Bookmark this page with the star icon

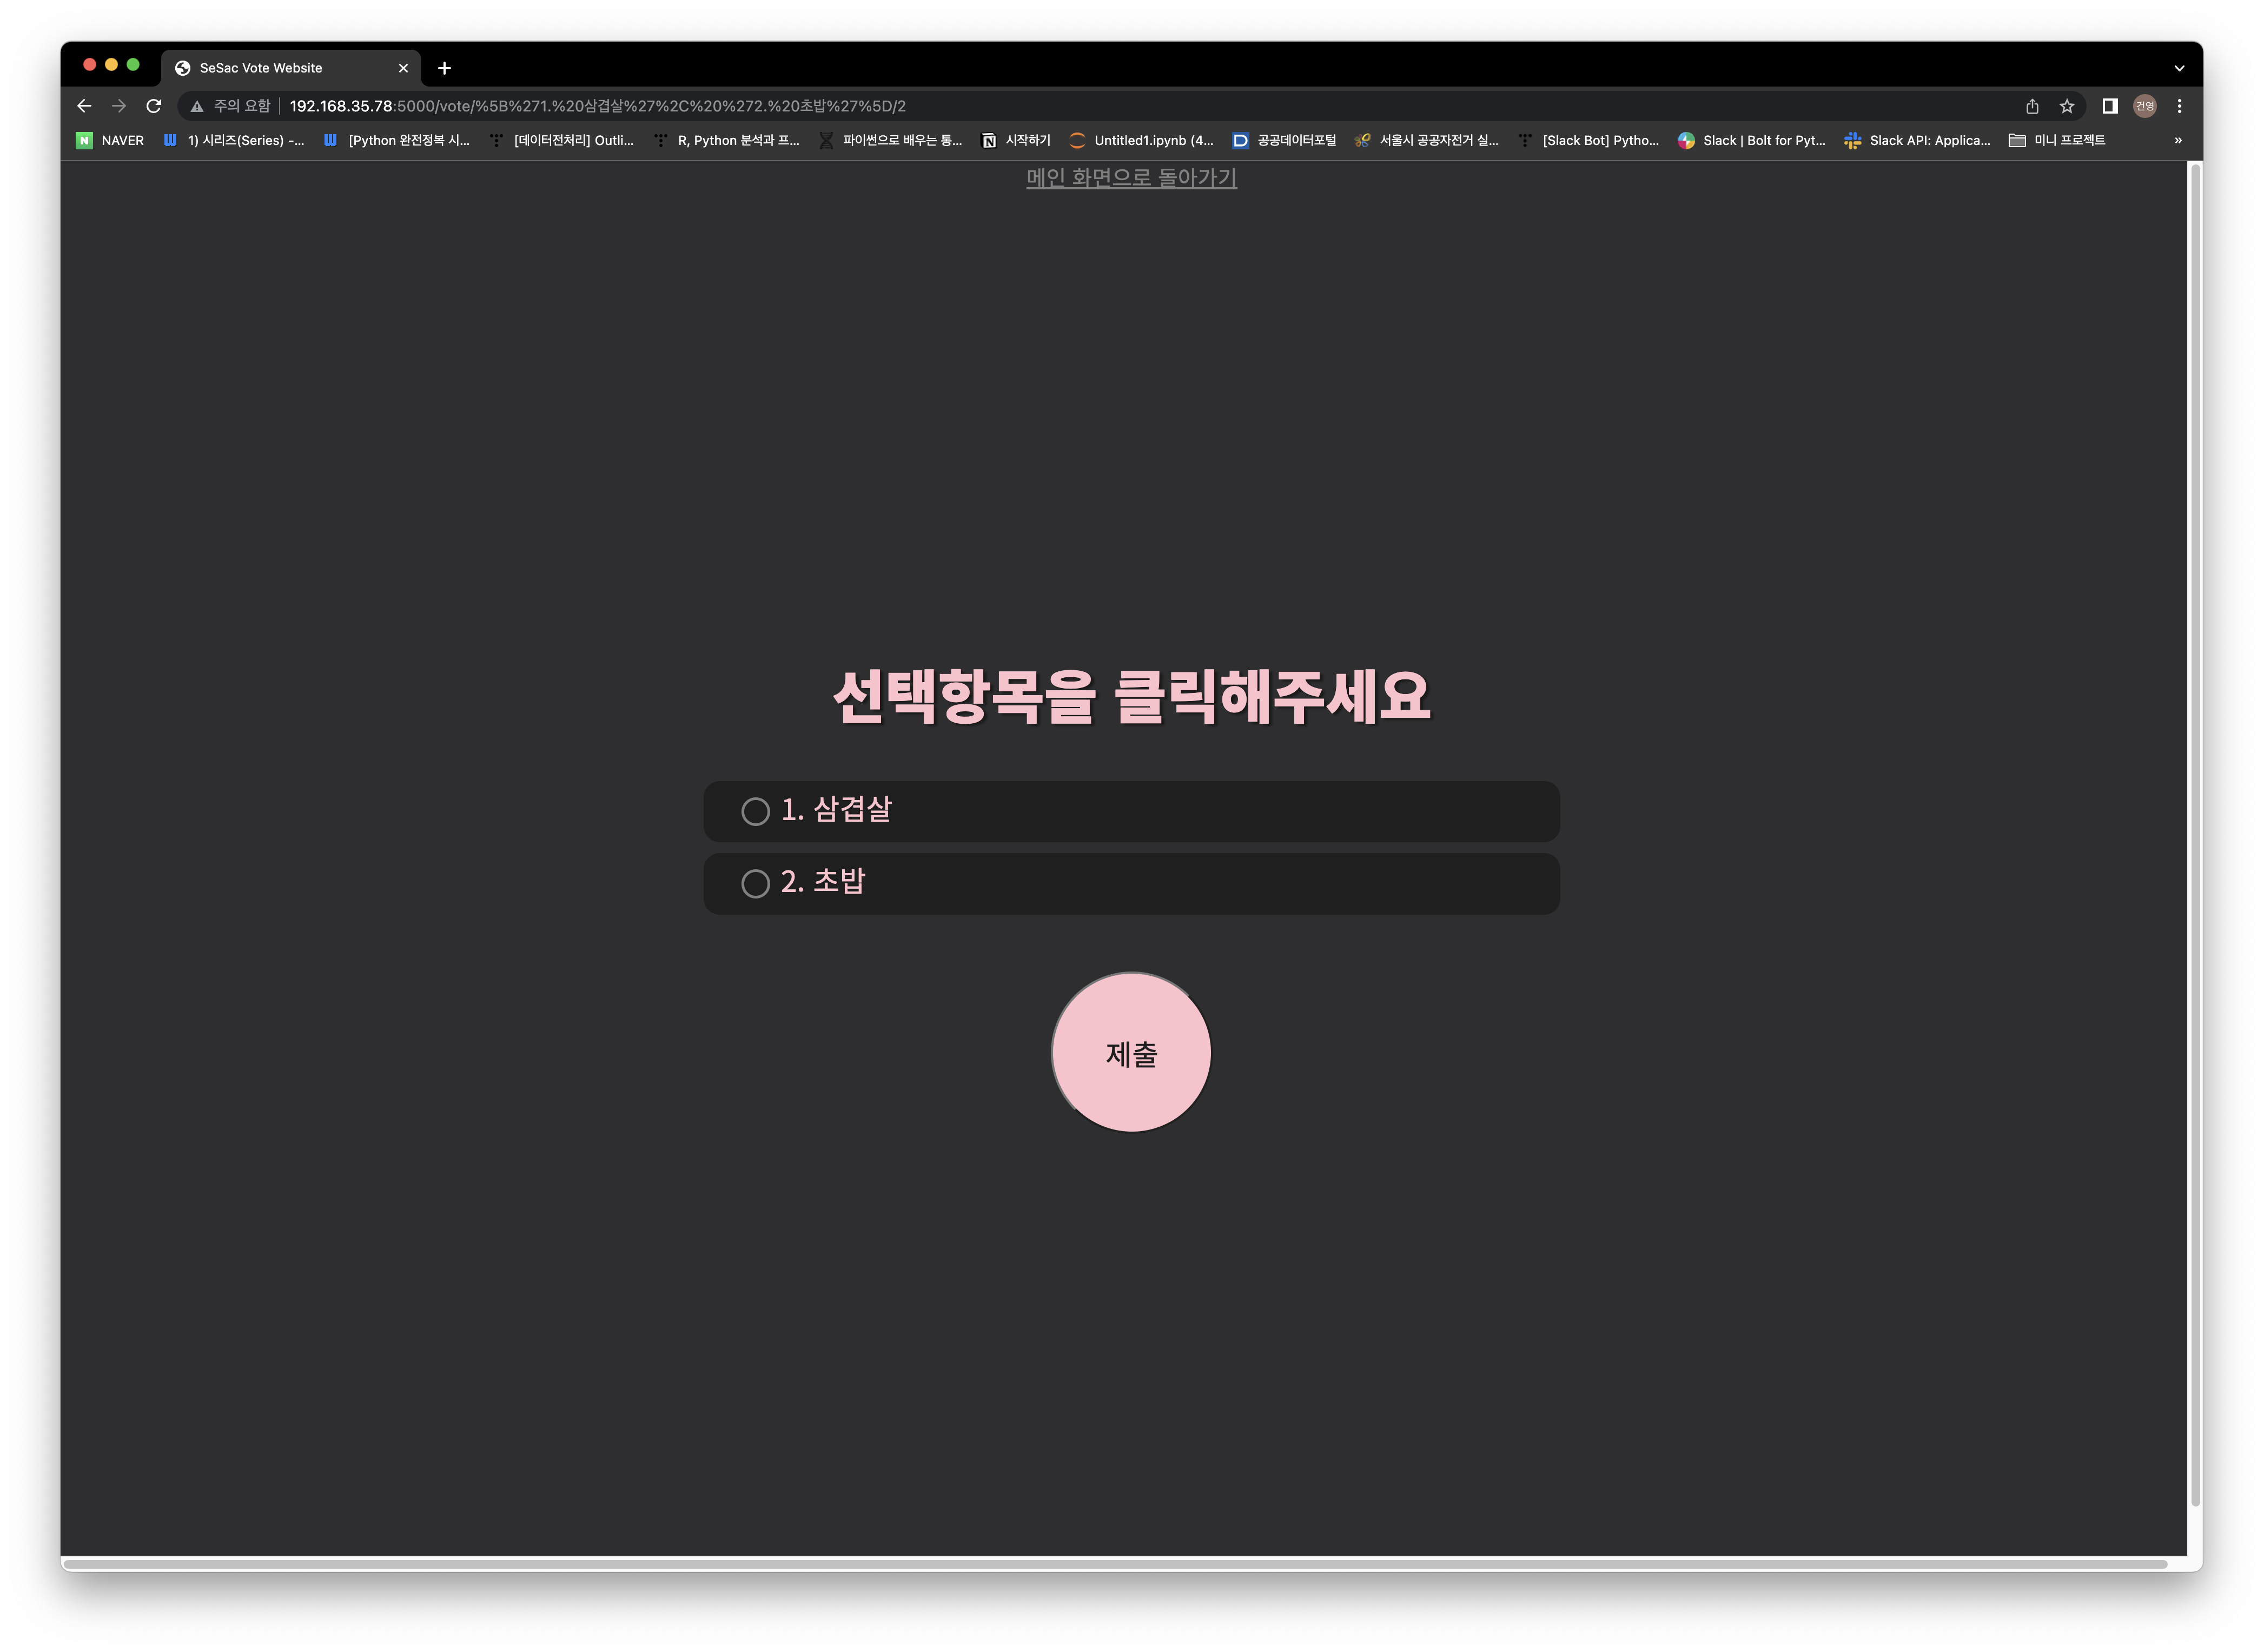[2067, 106]
